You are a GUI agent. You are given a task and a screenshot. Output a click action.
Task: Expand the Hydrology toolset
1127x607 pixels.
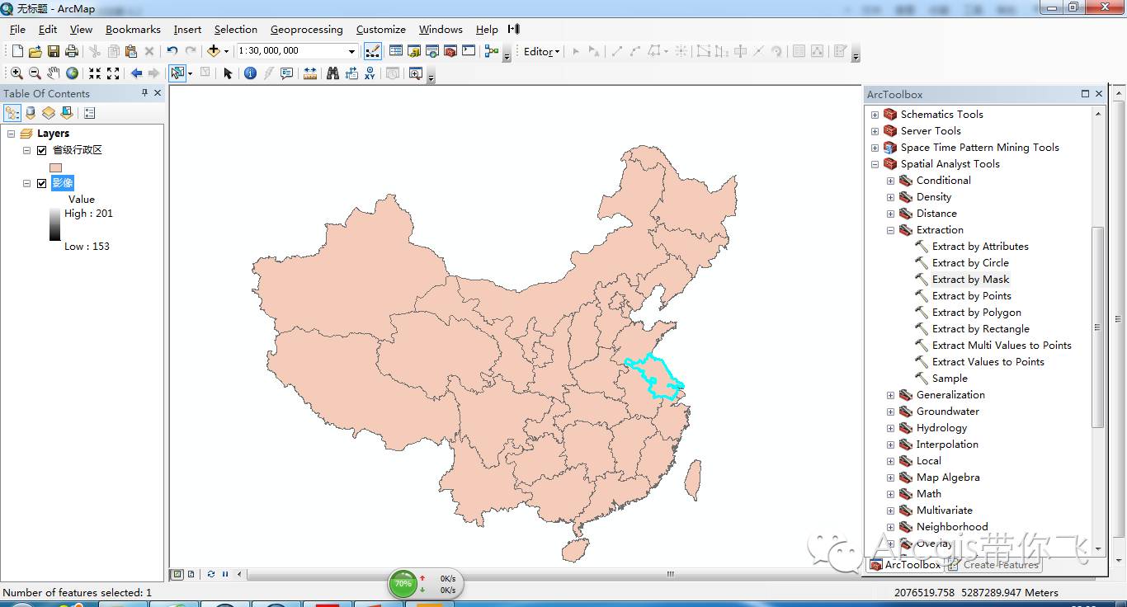click(890, 428)
